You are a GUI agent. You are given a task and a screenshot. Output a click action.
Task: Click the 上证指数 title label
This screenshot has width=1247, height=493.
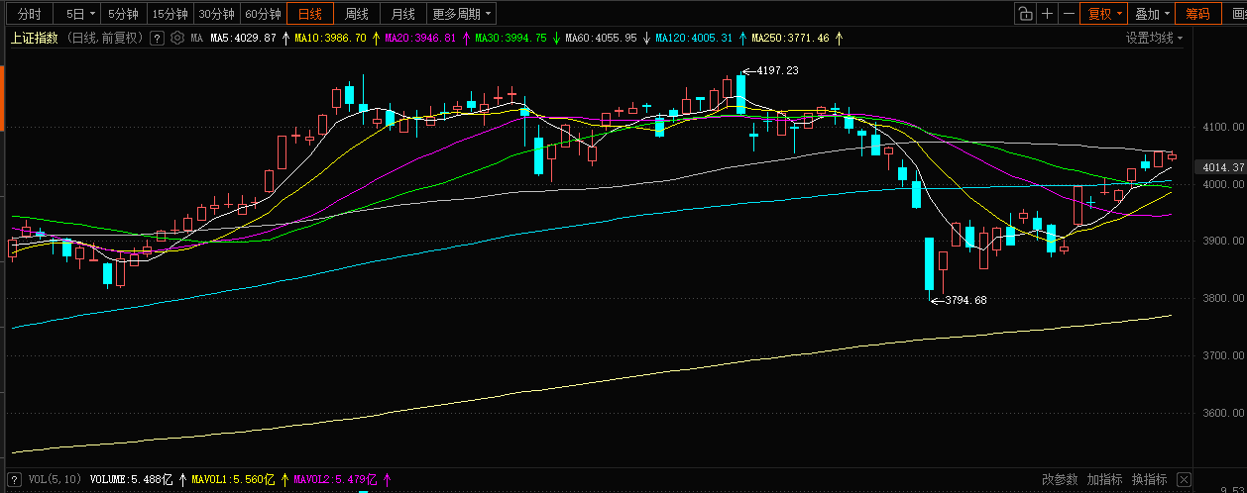pyautogui.click(x=35, y=38)
